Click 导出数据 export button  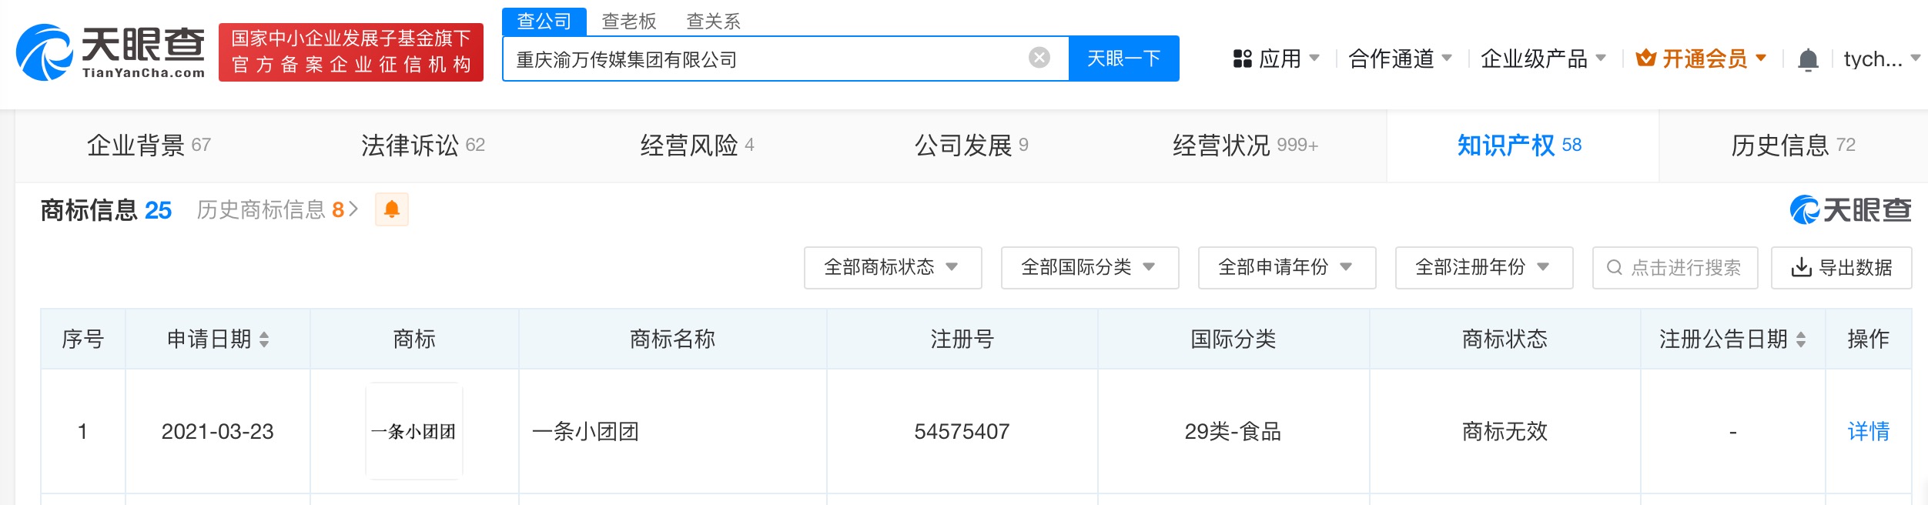(x=1840, y=268)
